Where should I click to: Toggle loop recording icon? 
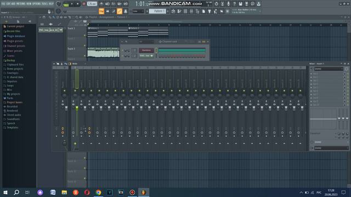126,4
